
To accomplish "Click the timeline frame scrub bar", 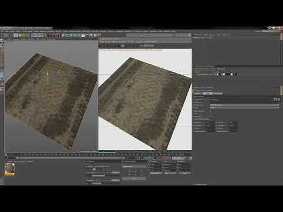I will (70, 158).
